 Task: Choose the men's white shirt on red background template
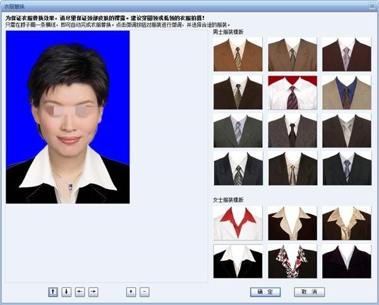coord(292,93)
